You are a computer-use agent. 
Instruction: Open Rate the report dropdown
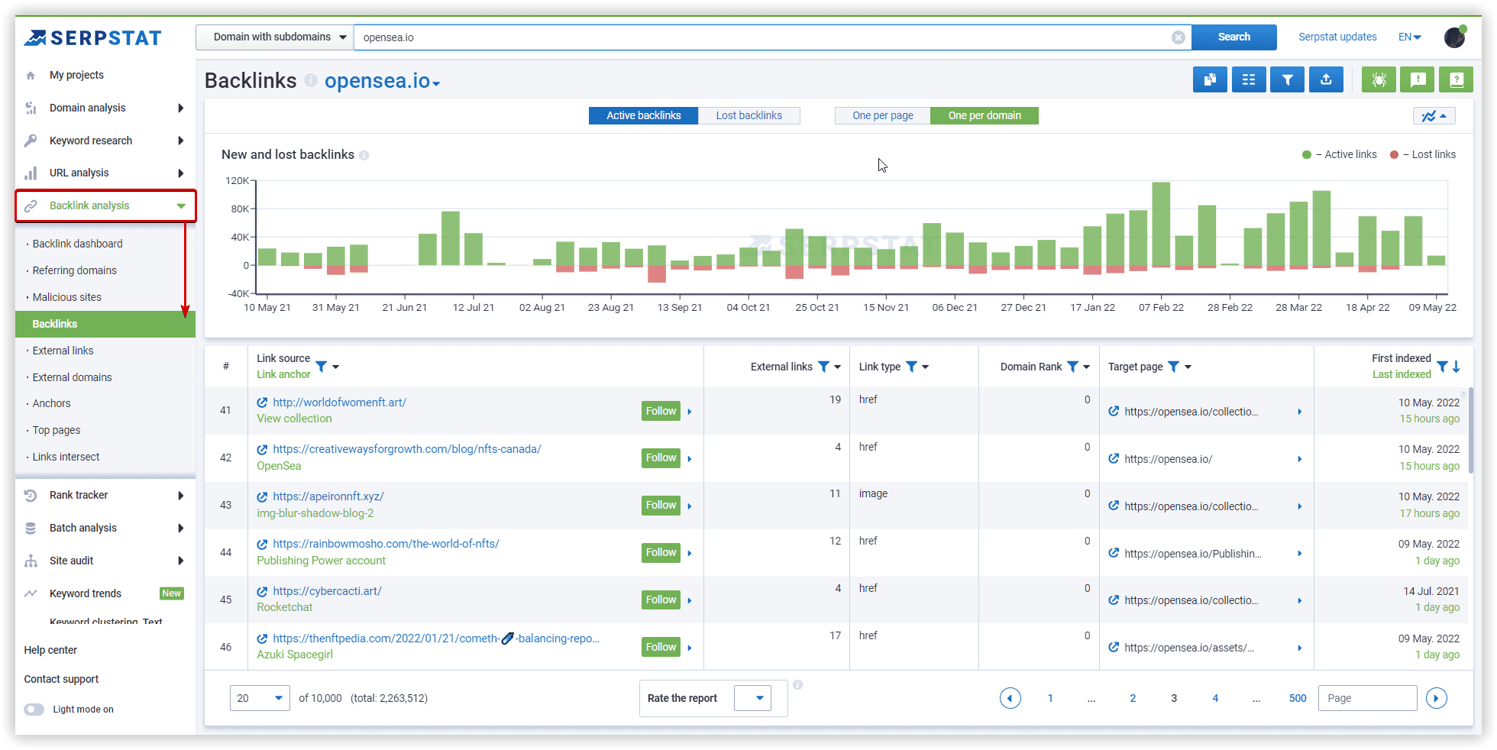pos(752,698)
